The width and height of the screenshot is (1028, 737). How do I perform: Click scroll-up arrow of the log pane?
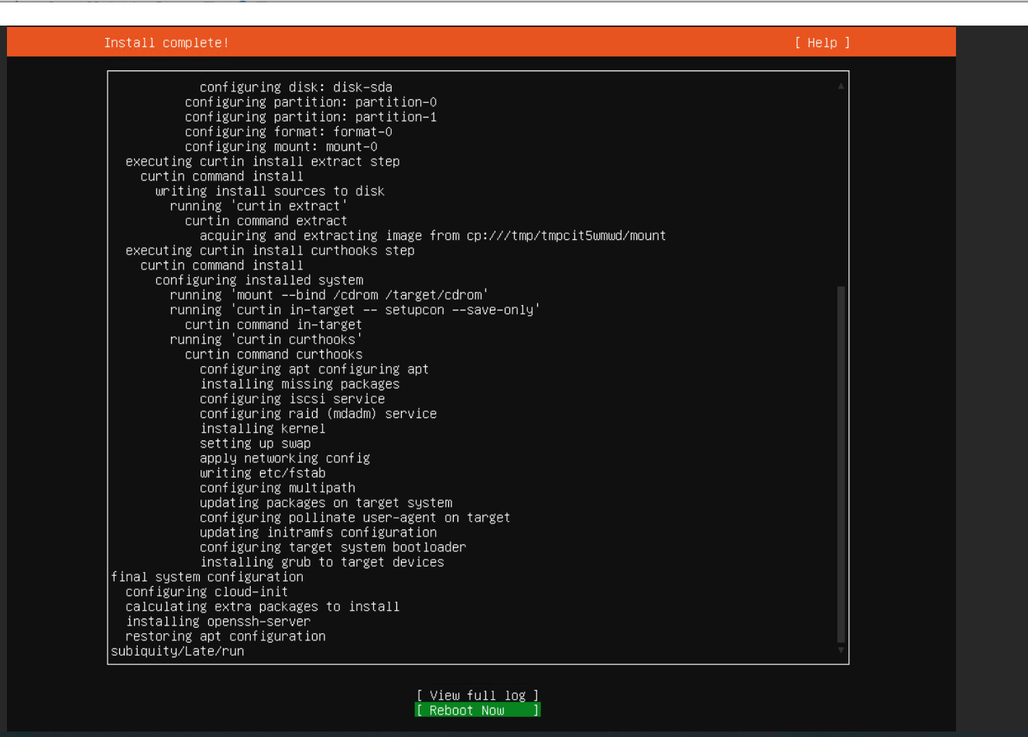[x=841, y=86]
